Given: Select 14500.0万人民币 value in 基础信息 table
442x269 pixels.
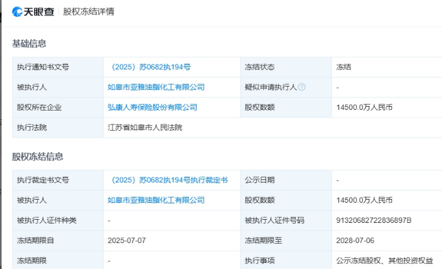Looking at the screenshot, I should point(364,107).
